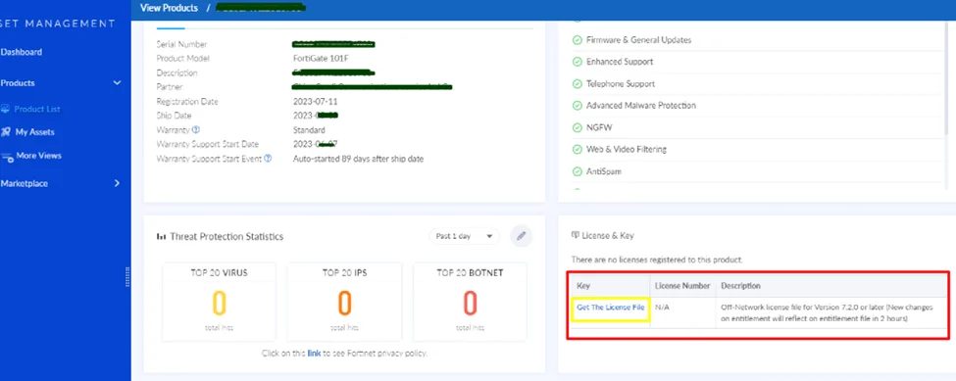Open More Views in the sidebar
The height and width of the screenshot is (381, 956).
pyautogui.click(x=38, y=156)
